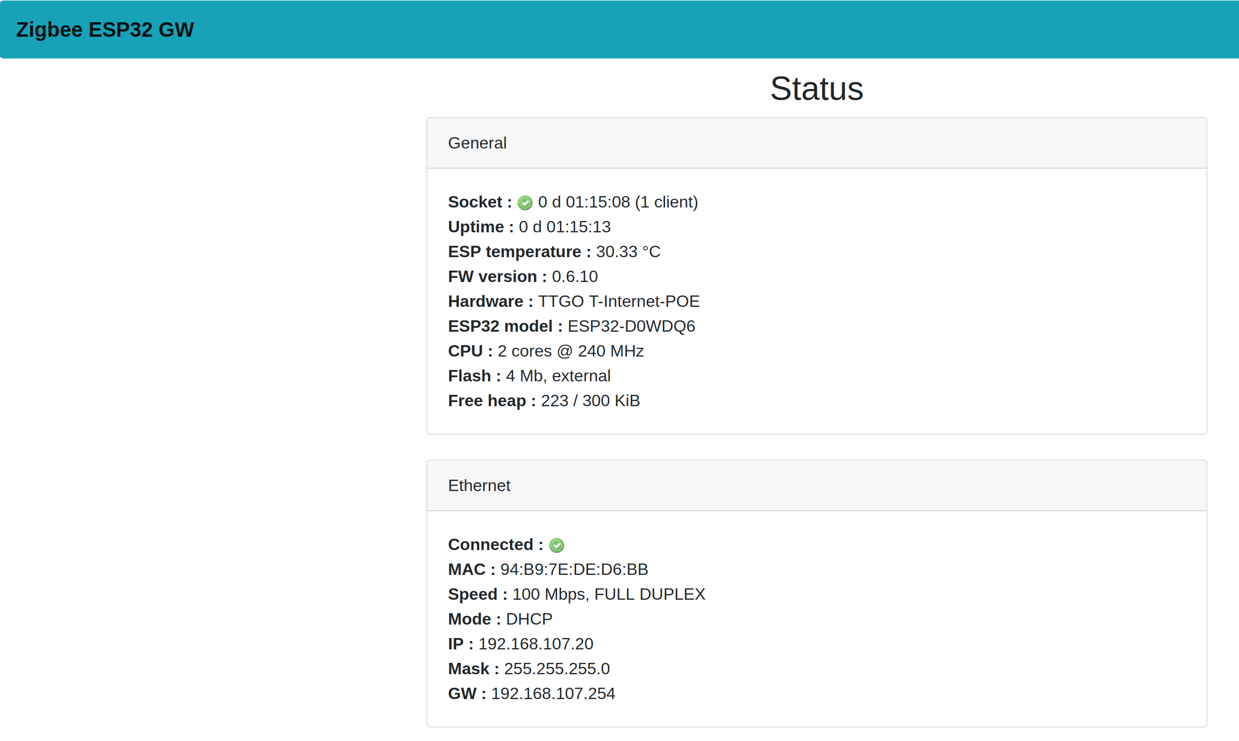Select the Mode value 'DHCP'
Screen dimensions: 1239x741
(529, 619)
